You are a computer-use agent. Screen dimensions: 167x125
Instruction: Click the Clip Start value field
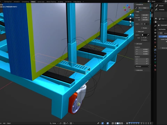tap(145, 17)
